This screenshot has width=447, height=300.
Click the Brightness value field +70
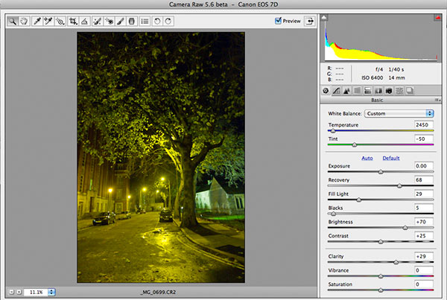[x=424, y=222]
